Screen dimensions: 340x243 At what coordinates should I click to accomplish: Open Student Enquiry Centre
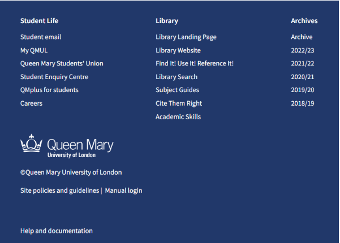(x=54, y=77)
